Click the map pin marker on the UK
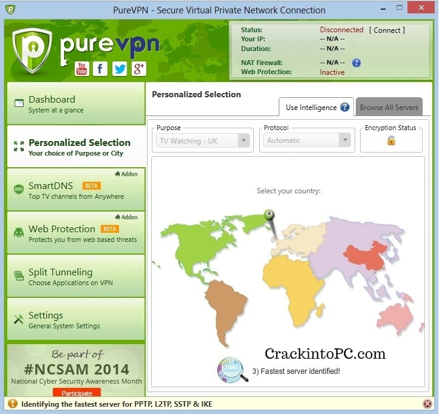 tap(270, 215)
